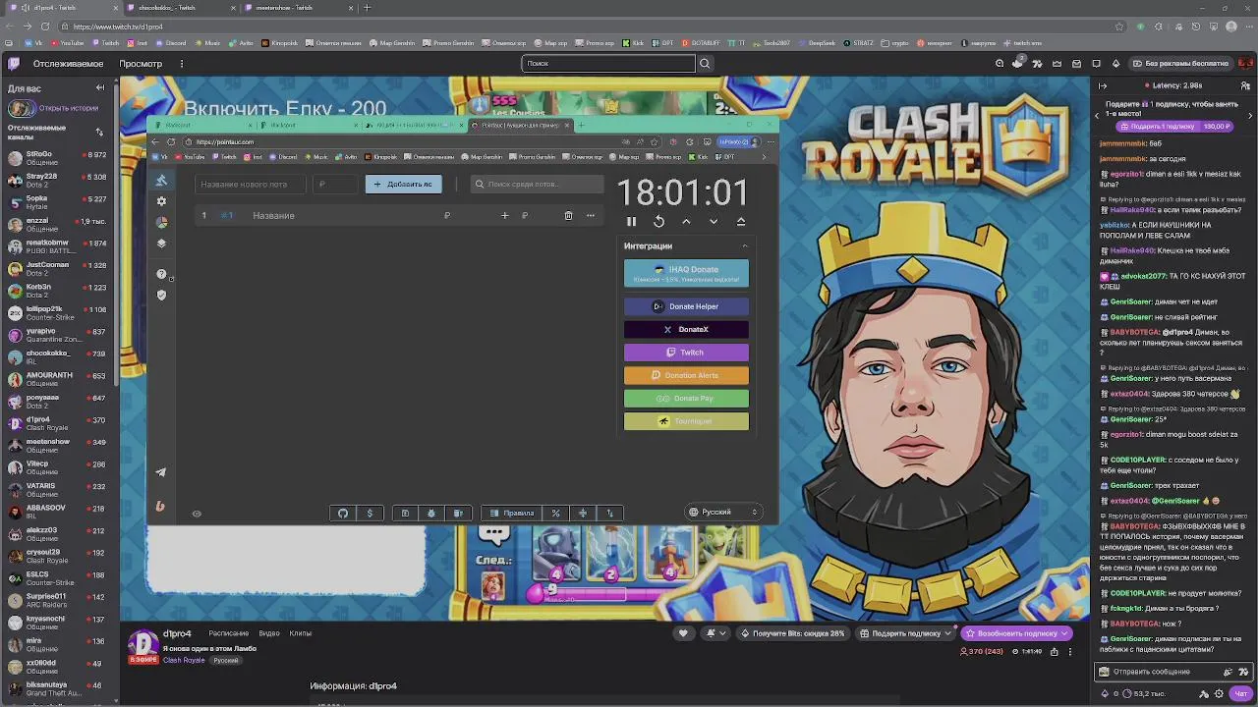Viewport: 1258px width, 707px height.
Task: Share the stream with the share icon
Action: pos(1055,651)
